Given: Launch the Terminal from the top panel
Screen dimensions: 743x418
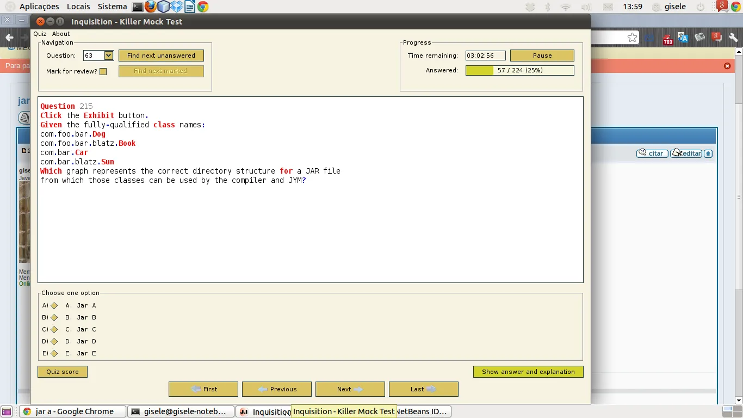Looking at the screenshot, I should [x=138, y=7].
